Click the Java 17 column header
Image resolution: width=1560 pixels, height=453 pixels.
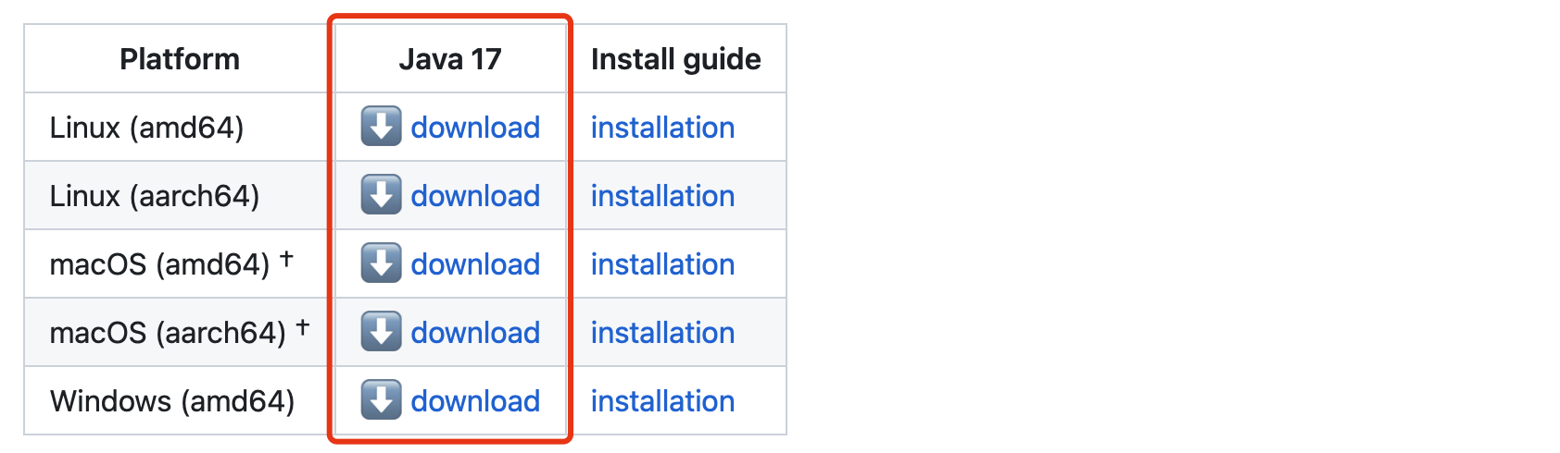(x=450, y=59)
